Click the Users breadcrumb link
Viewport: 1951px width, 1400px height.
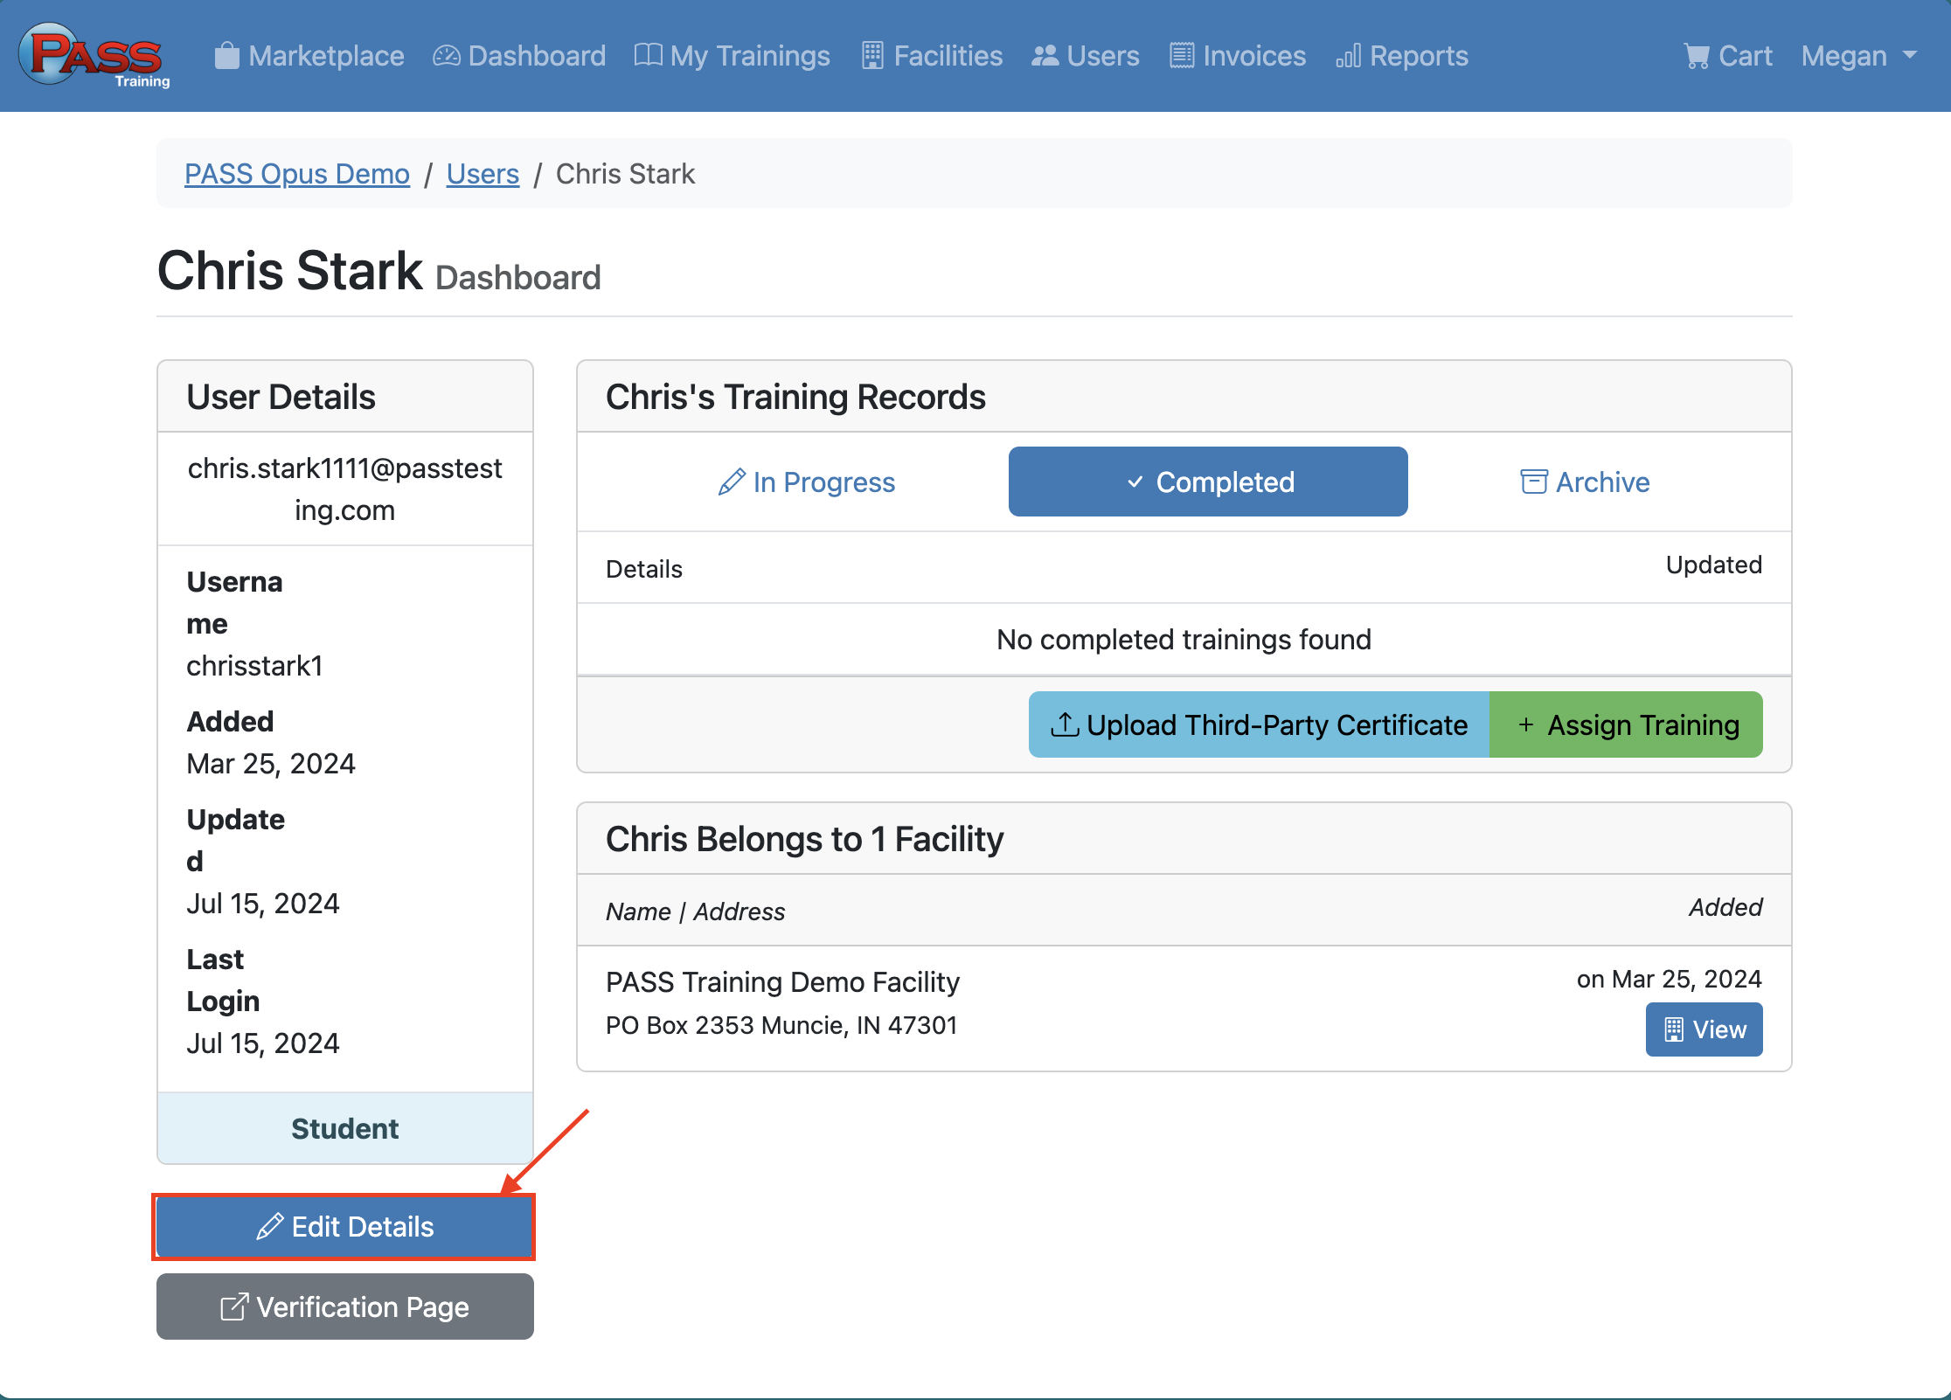[x=483, y=174]
